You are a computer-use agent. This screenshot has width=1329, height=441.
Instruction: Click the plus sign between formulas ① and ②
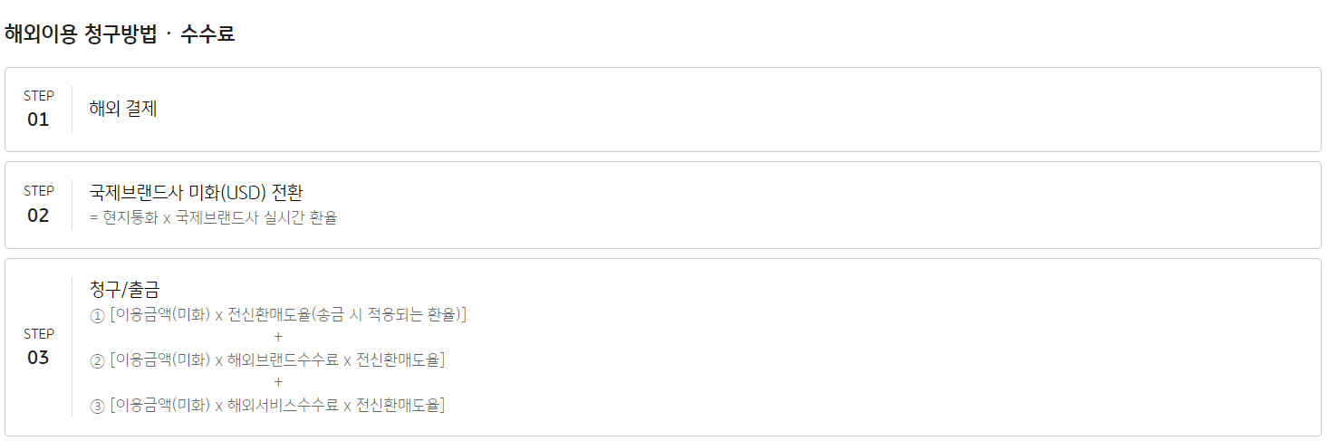tap(277, 337)
